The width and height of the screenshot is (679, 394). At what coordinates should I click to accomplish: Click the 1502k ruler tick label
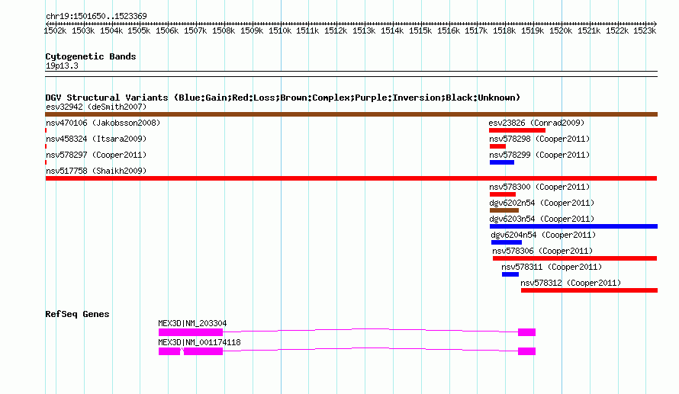[x=56, y=30]
